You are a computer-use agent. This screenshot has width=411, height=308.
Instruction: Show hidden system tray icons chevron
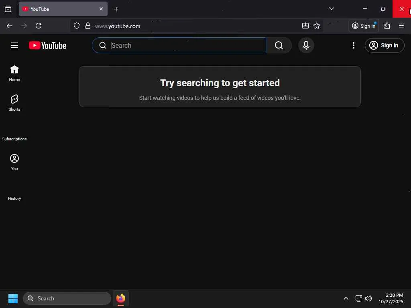tap(346, 298)
